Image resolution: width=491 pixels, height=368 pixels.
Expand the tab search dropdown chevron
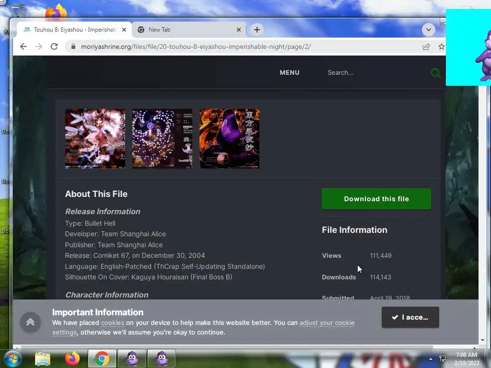[428, 30]
